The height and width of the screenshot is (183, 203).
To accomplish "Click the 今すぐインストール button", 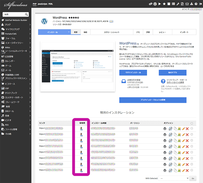I will coord(133,73).
